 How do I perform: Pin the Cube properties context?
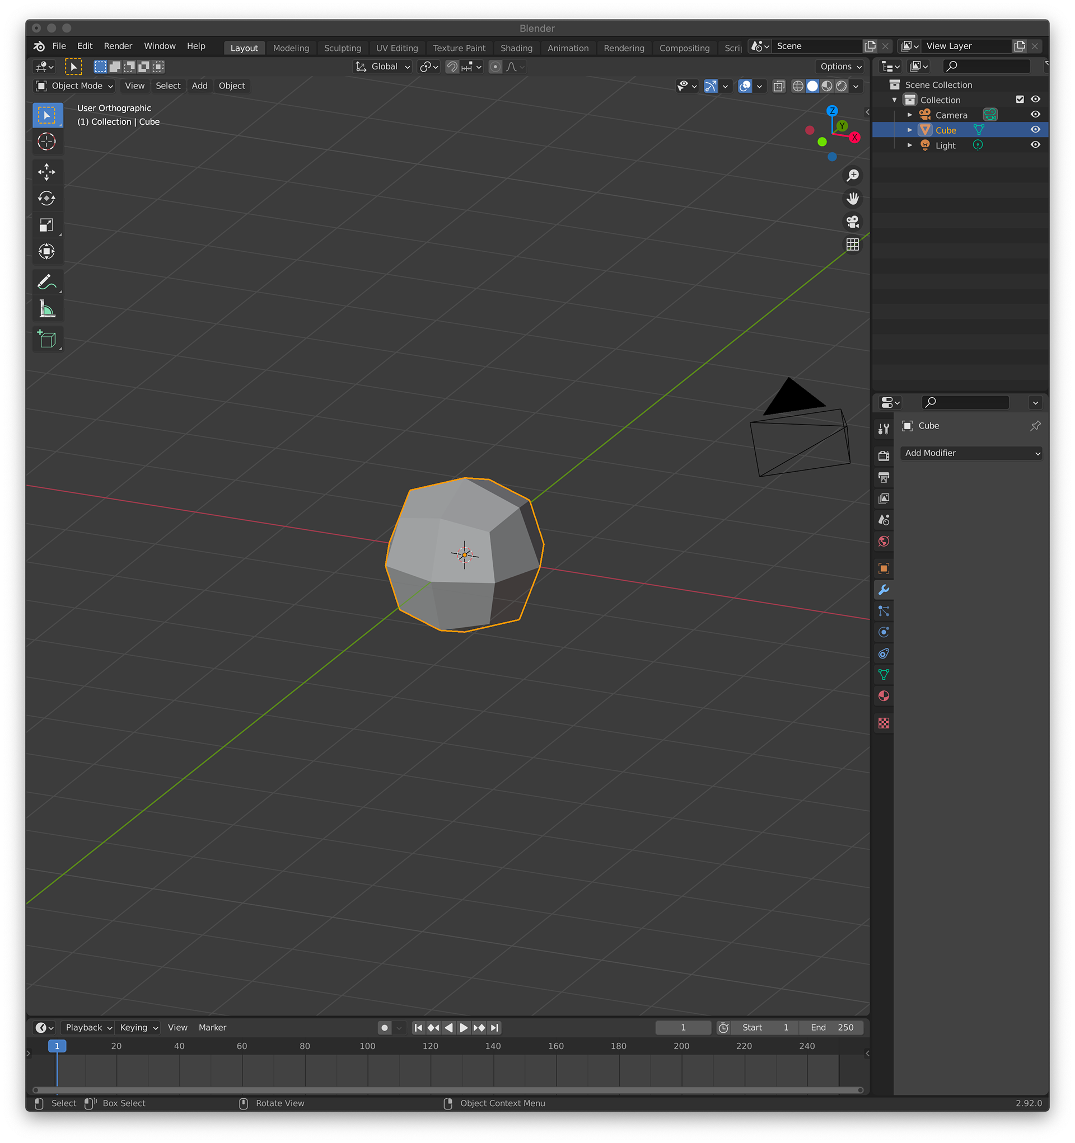click(1035, 425)
